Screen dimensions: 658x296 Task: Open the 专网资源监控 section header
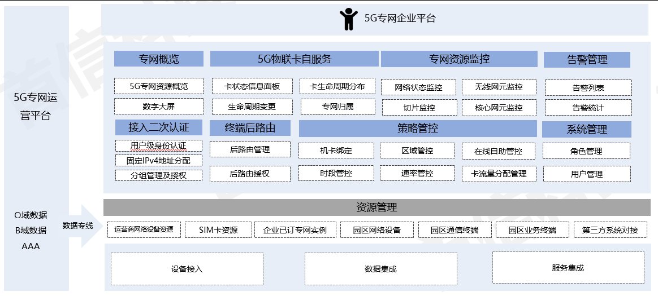click(x=459, y=59)
